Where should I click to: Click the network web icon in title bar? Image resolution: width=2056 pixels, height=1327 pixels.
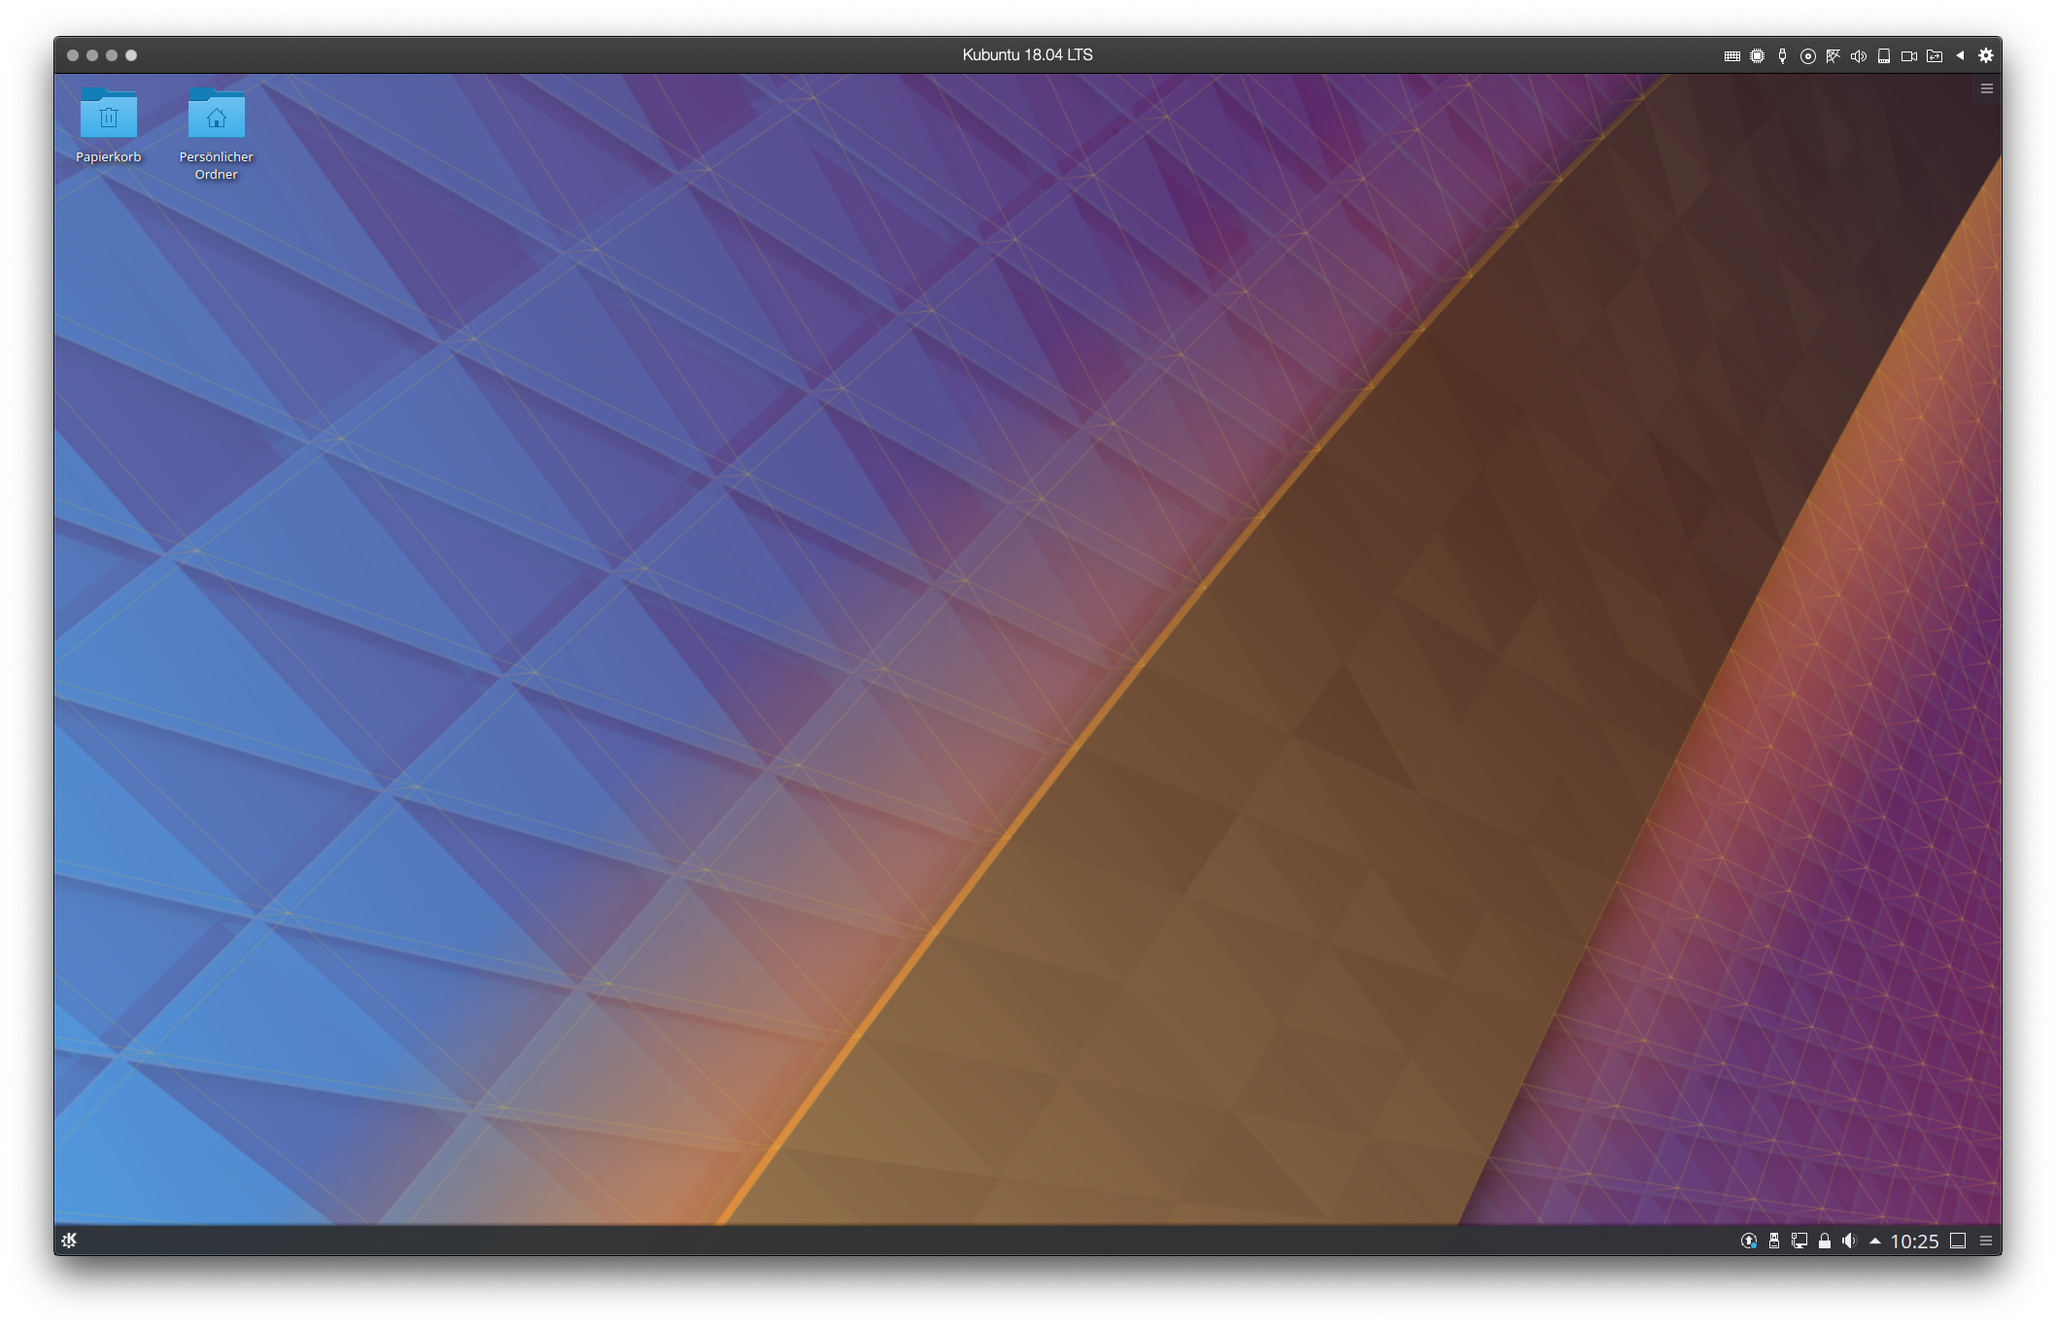[1833, 56]
